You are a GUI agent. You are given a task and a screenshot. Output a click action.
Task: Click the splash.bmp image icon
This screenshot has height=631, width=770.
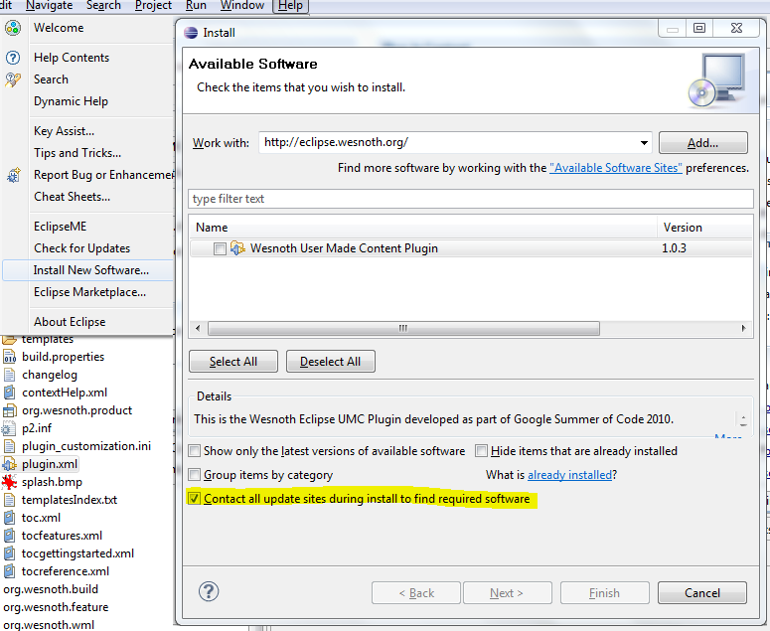(x=9, y=482)
